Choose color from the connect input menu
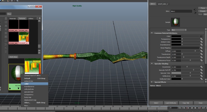207x112 pixels. pyautogui.click(x=35, y=84)
